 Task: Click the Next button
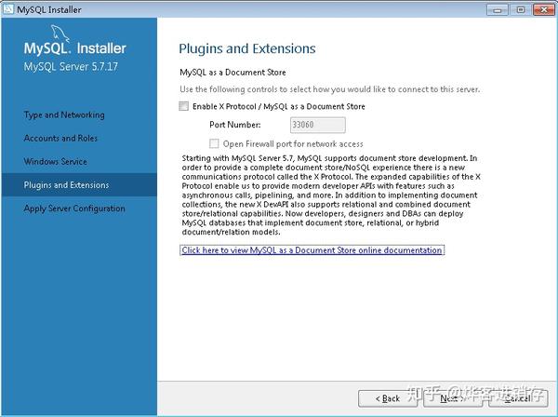tap(453, 398)
